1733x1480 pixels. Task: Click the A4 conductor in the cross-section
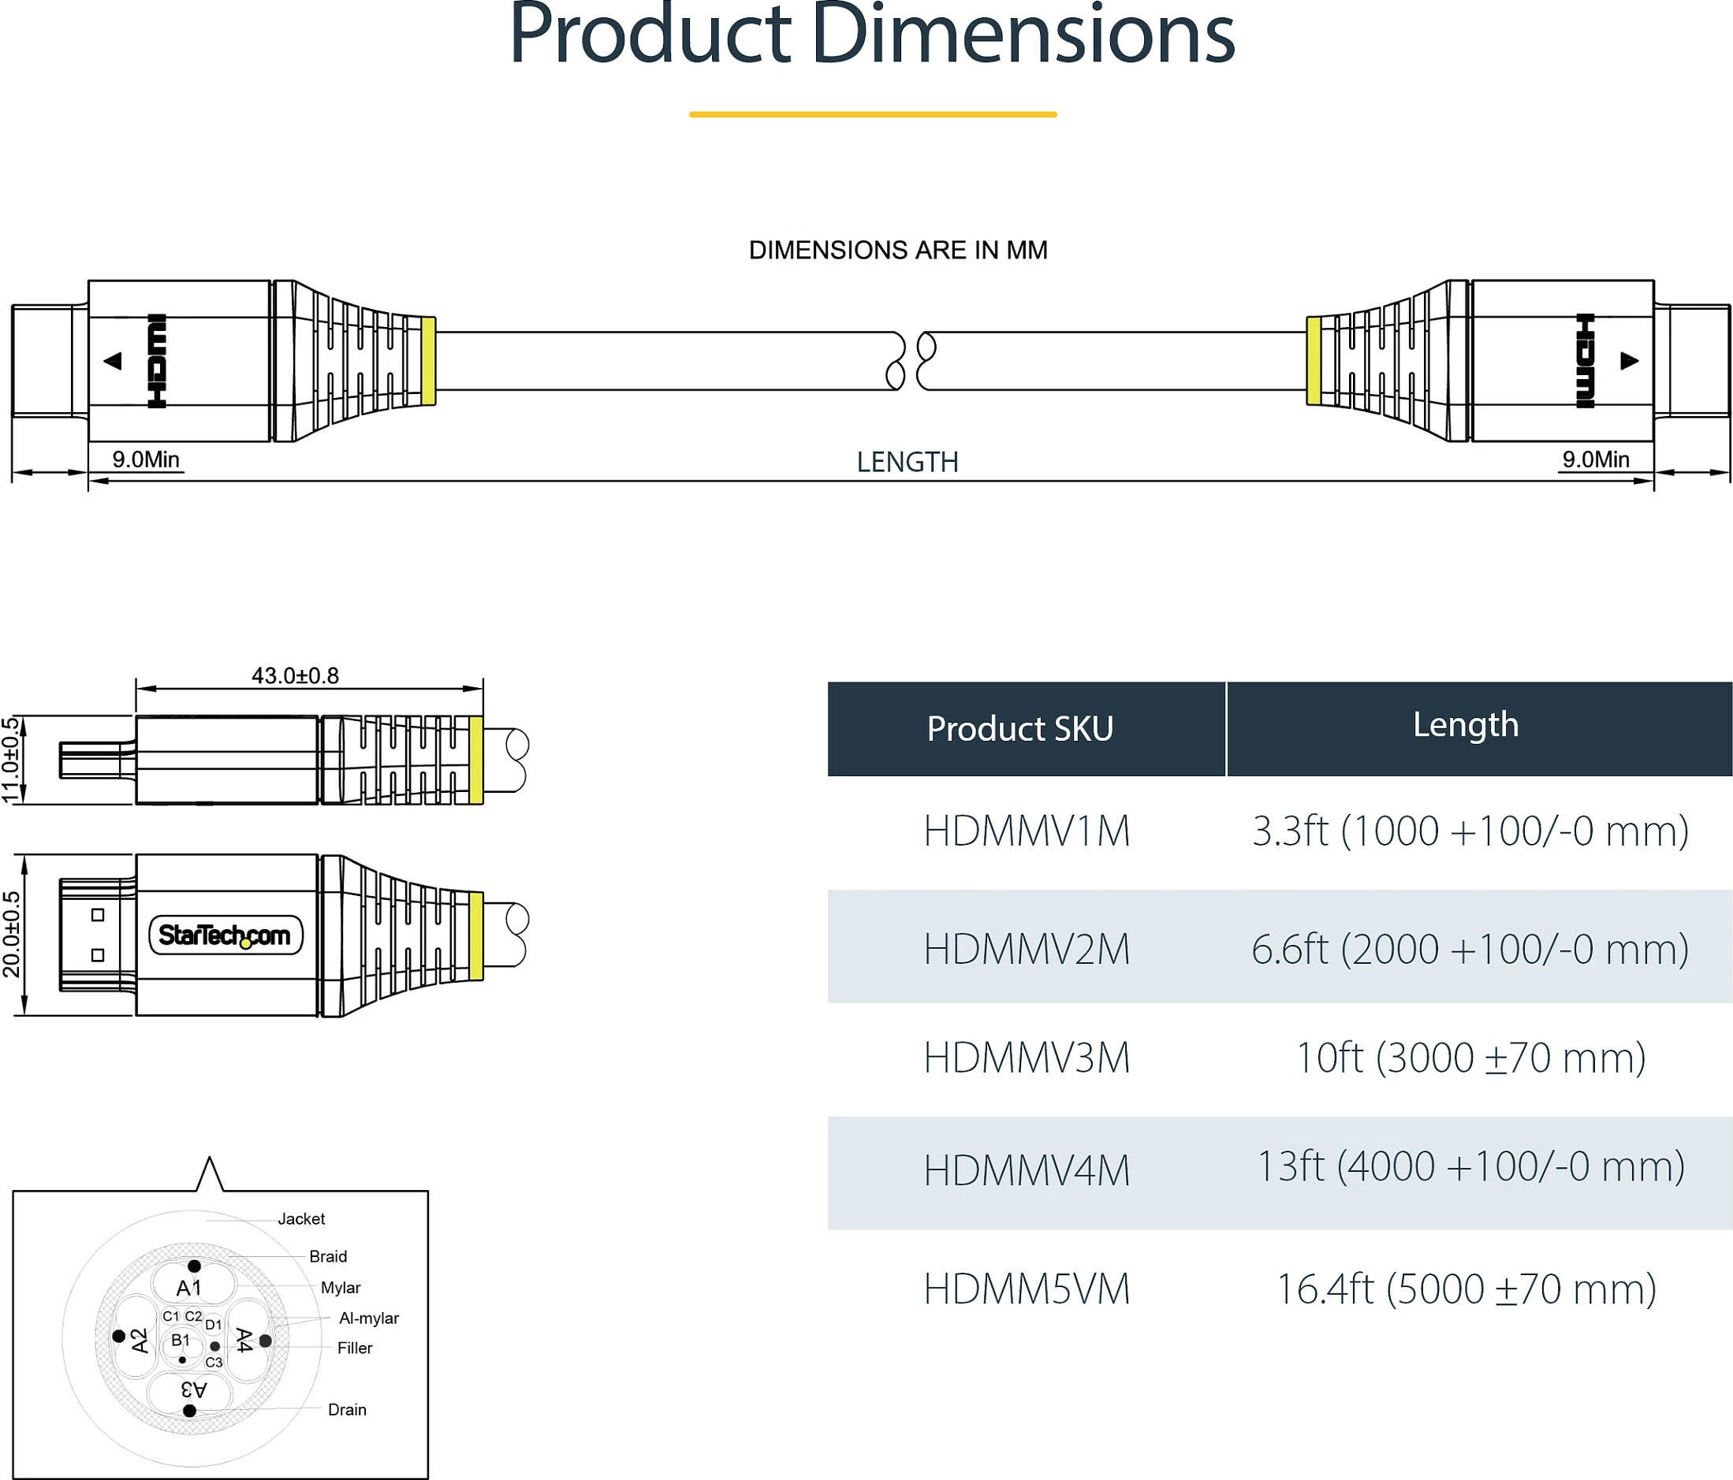click(x=248, y=1340)
